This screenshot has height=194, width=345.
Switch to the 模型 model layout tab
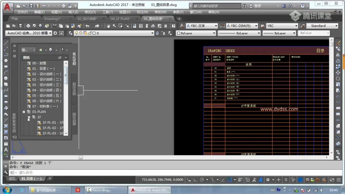[12, 179]
